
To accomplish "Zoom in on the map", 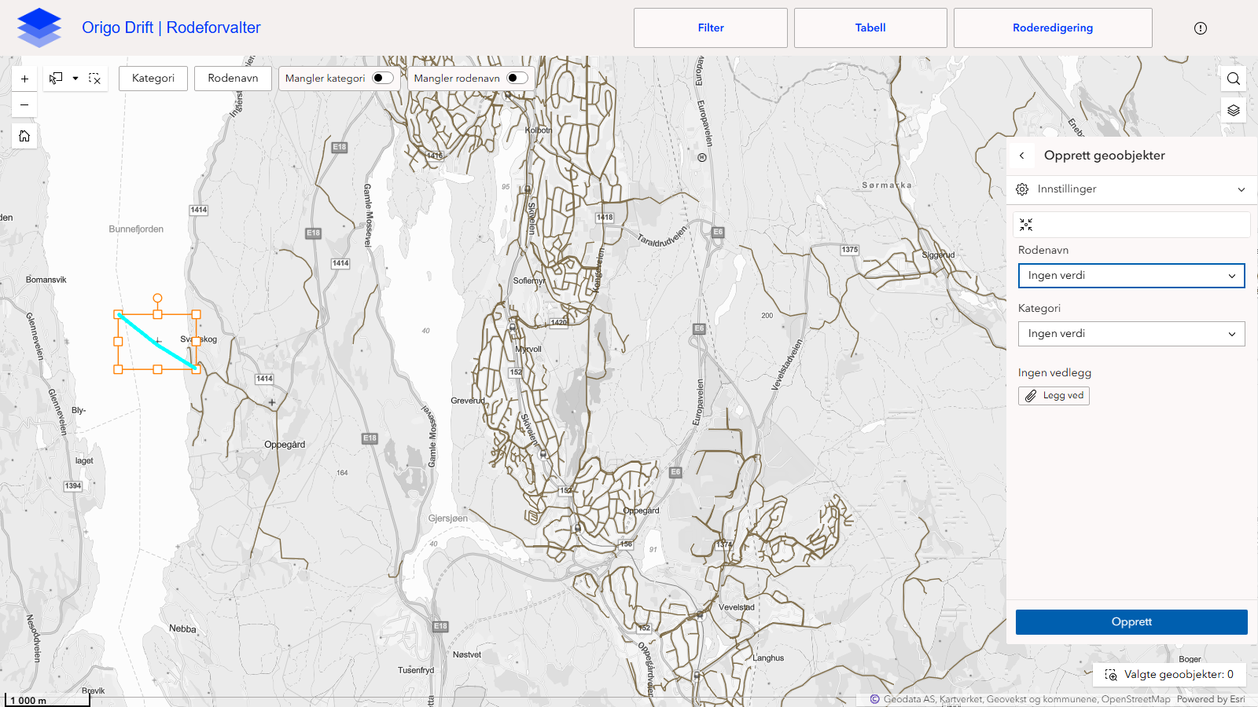I will [x=24, y=79].
